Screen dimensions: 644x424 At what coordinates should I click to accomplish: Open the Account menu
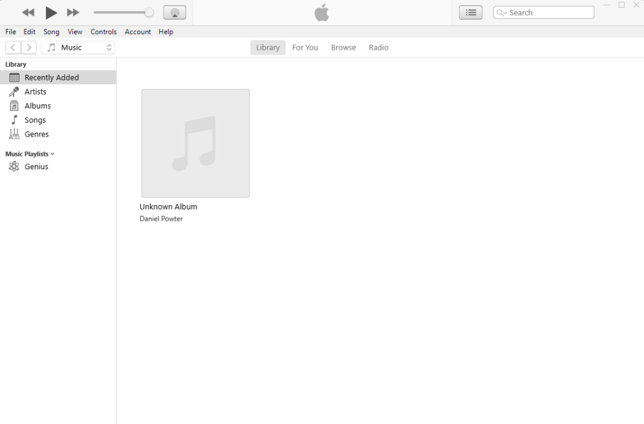pyautogui.click(x=137, y=31)
